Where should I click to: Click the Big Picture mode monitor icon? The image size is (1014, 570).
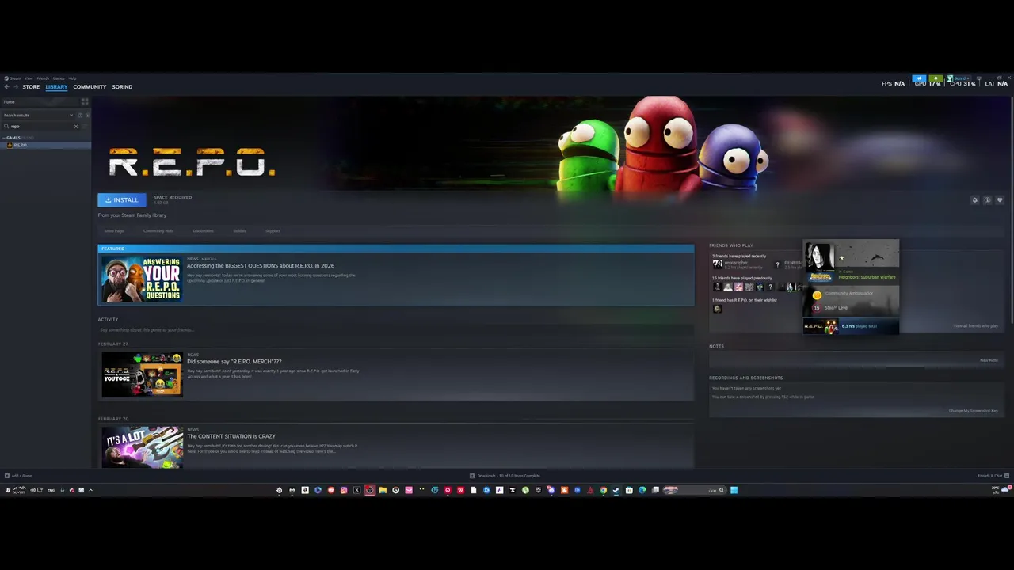pyautogui.click(x=979, y=78)
